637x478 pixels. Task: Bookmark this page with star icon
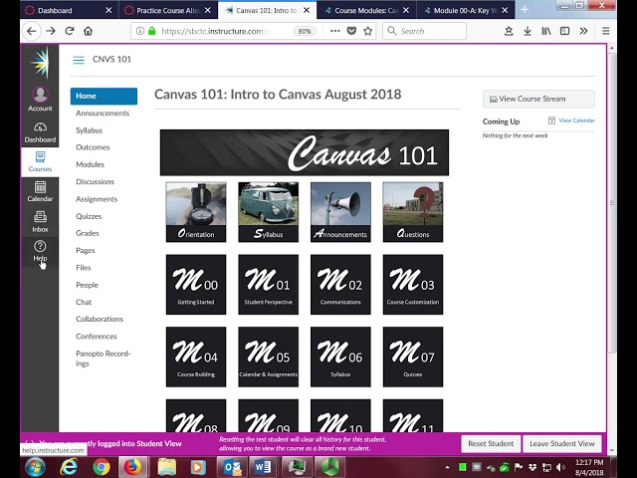click(368, 31)
